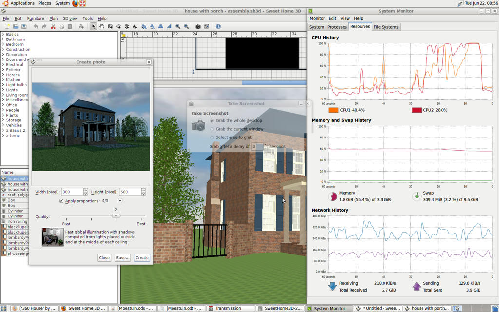Expand the Bathroom furniture category
Image resolution: width=499 pixels, height=312 pixels.
pos(3,39)
